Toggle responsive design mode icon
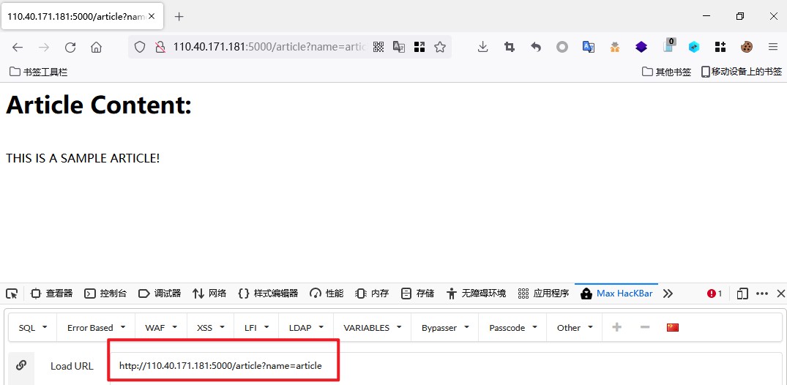The width and height of the screenshot is (787, 385). (742, 294)
